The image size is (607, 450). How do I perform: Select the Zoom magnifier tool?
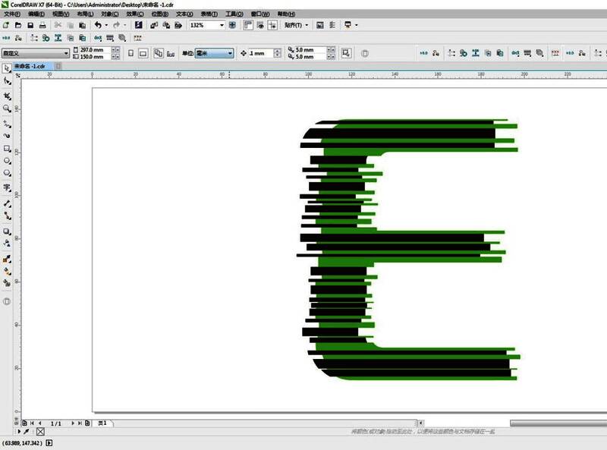click(x=7, y=109)
